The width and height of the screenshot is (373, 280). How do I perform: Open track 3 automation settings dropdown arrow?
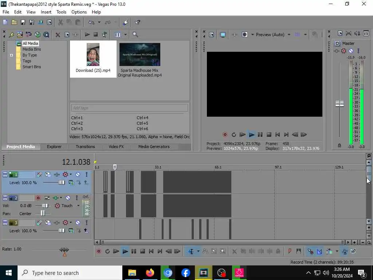coord(71,223)
